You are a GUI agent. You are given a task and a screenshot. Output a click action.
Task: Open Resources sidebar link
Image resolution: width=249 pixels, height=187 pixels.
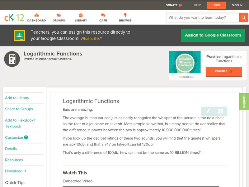coord(14,160)
